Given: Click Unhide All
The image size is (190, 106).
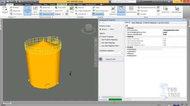Looking at the screenshot, I should click(x=81, y=14).
